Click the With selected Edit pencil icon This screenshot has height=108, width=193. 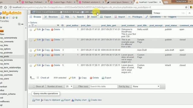(70, 78)
